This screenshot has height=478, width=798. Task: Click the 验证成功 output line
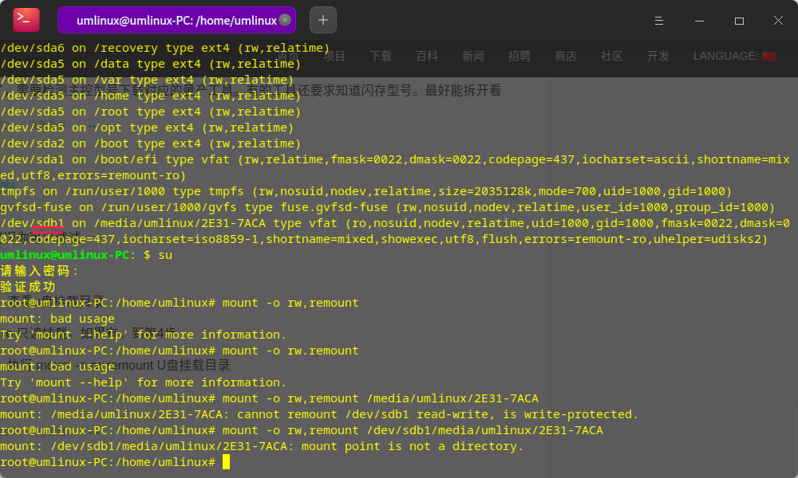pyautogui.click(x=28, y=287)
